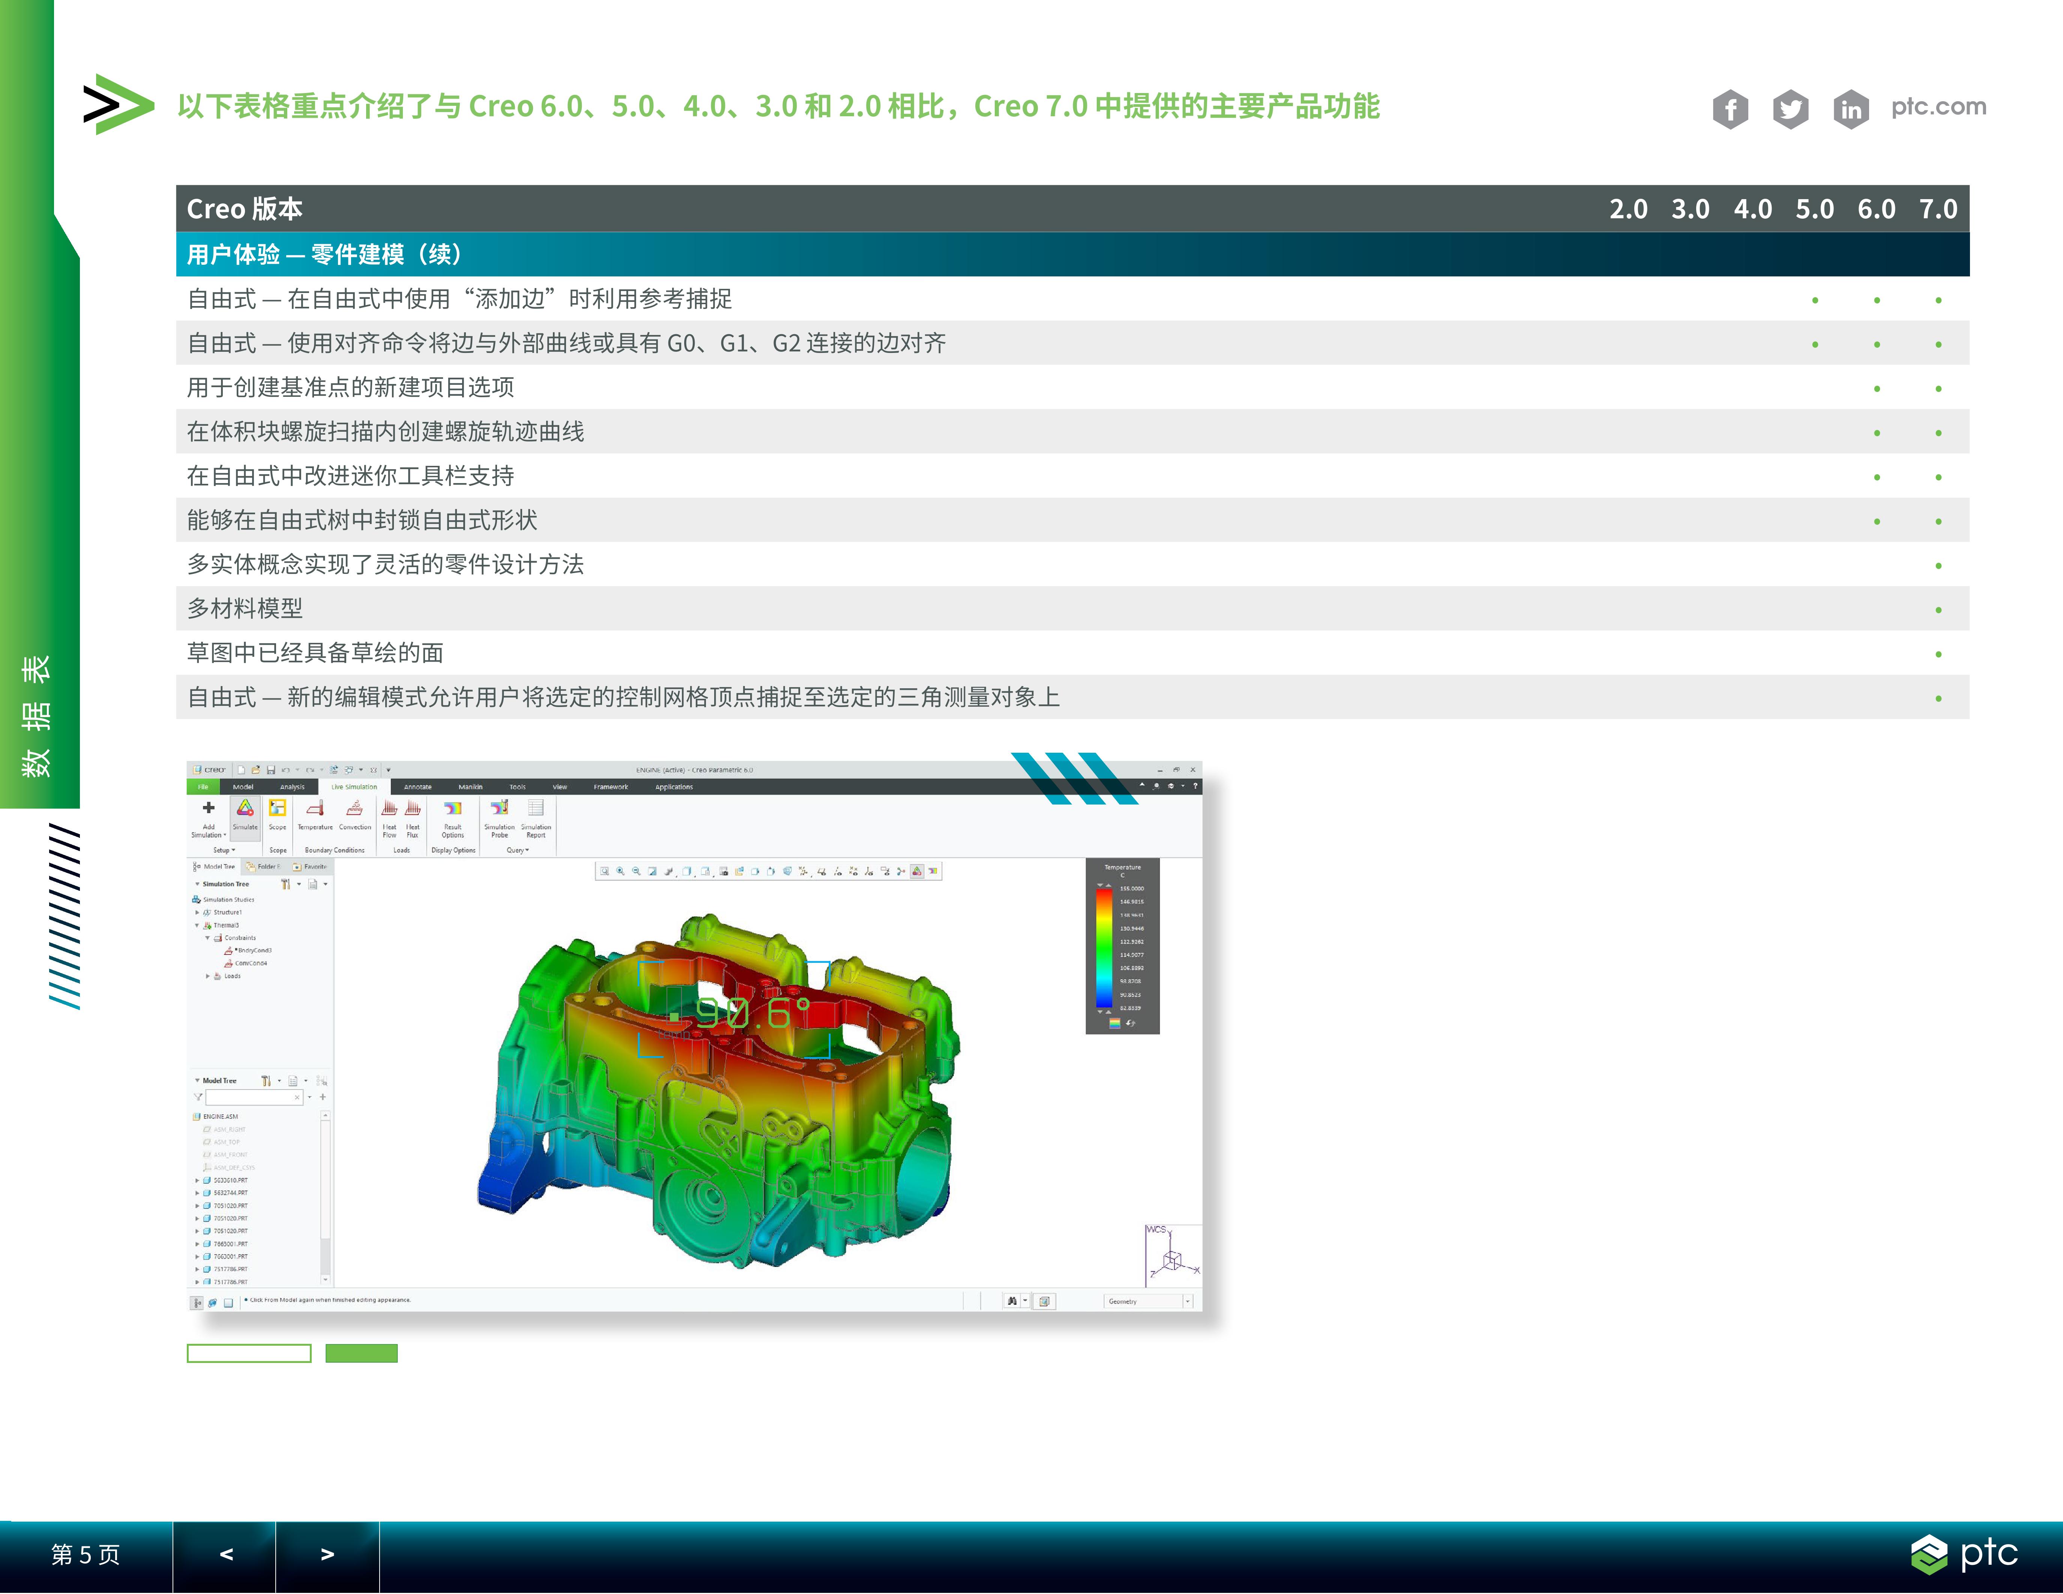Image resolution: width=2063 pixels, height=1594 pixels.
Task: Click the Add Simulation plus icon
Action: [x=209, y=808]
